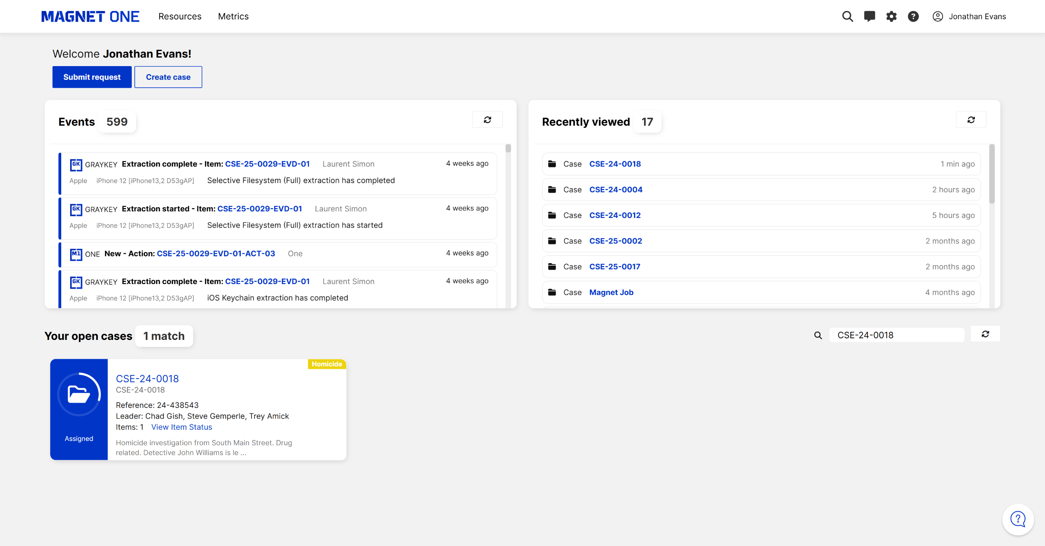The width and height of the screenshot is (1045, 546).
Task: Refresh the Events panel
Action: point(487,120)
